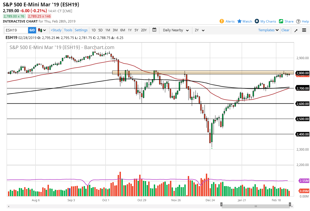Select the candlestick chart type icon
The image size is (310, 211).
point(40,30)
